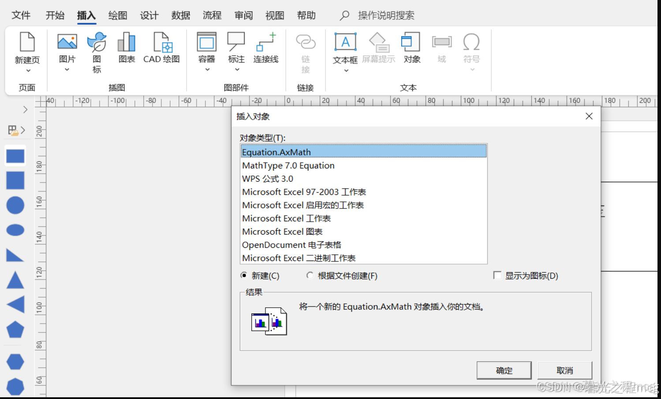The width and height of the screenshot is (661, 399).
Task: Select the blue ellipse shape
Action: 15,230
